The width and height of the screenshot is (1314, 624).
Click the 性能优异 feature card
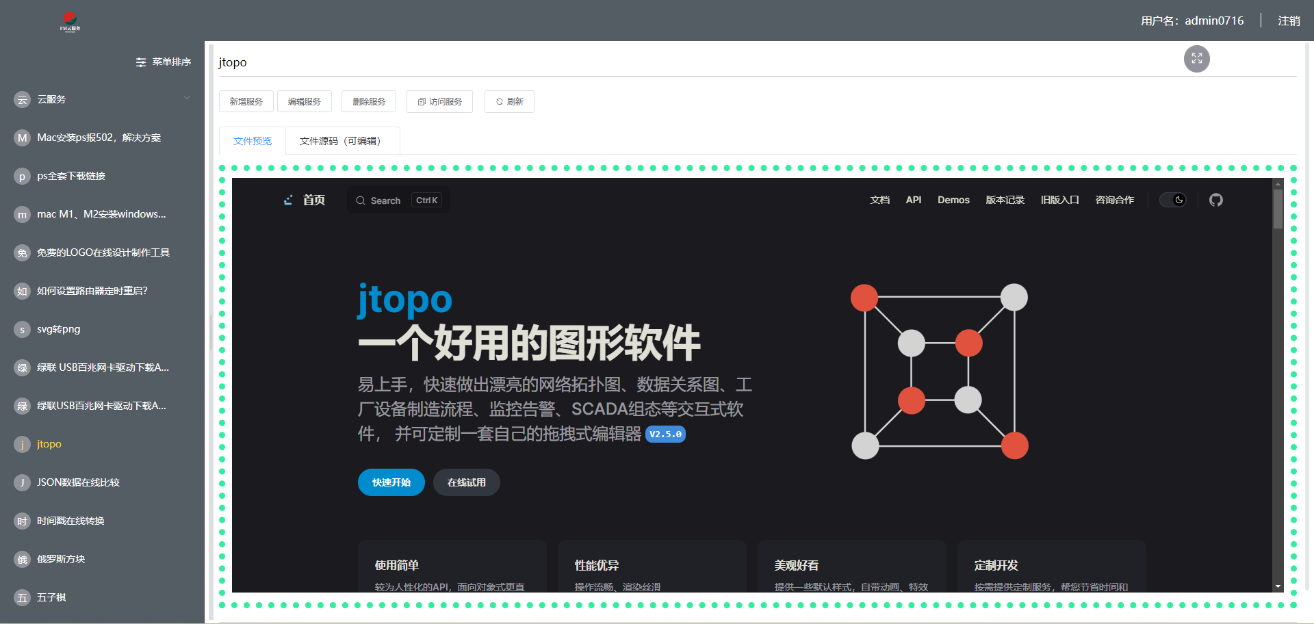click(x=652, y=567)
